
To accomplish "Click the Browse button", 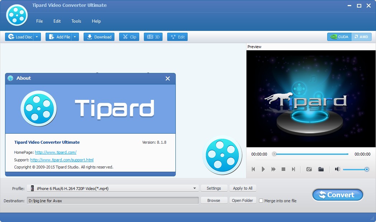I will (214, 200).
